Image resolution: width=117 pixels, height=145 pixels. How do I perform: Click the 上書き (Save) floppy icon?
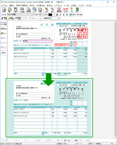coord(15,10)
